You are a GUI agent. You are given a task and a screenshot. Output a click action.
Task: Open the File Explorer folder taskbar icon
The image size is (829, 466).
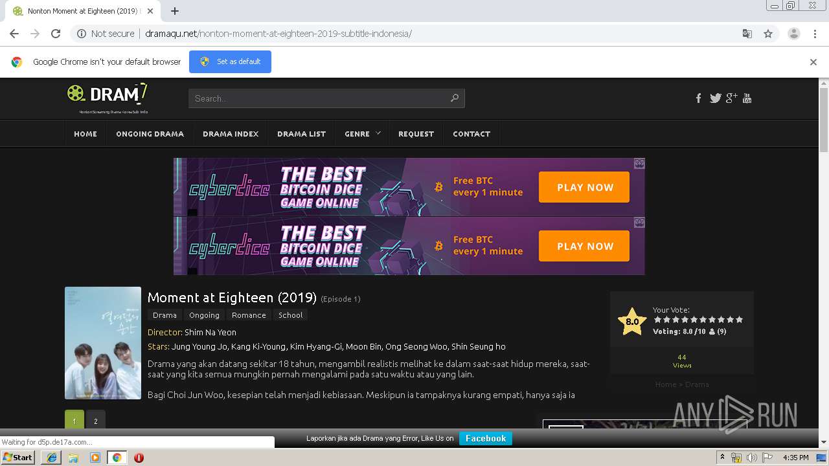(x=73, y=458)
